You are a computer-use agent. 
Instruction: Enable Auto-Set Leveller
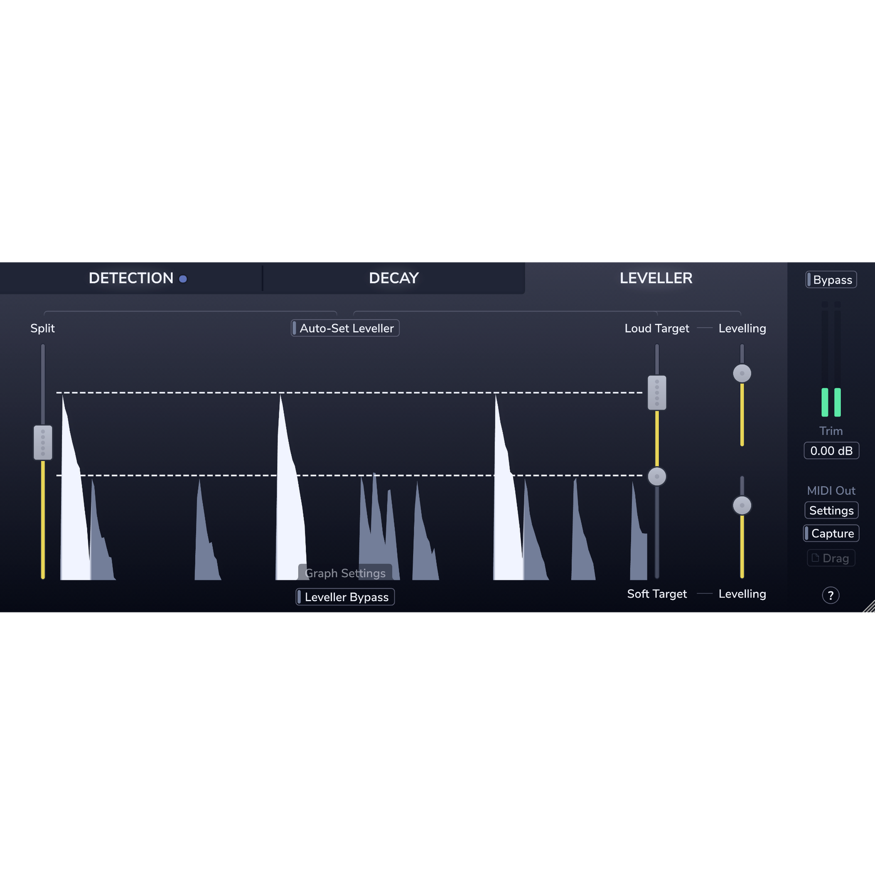(x=345, y=328)
